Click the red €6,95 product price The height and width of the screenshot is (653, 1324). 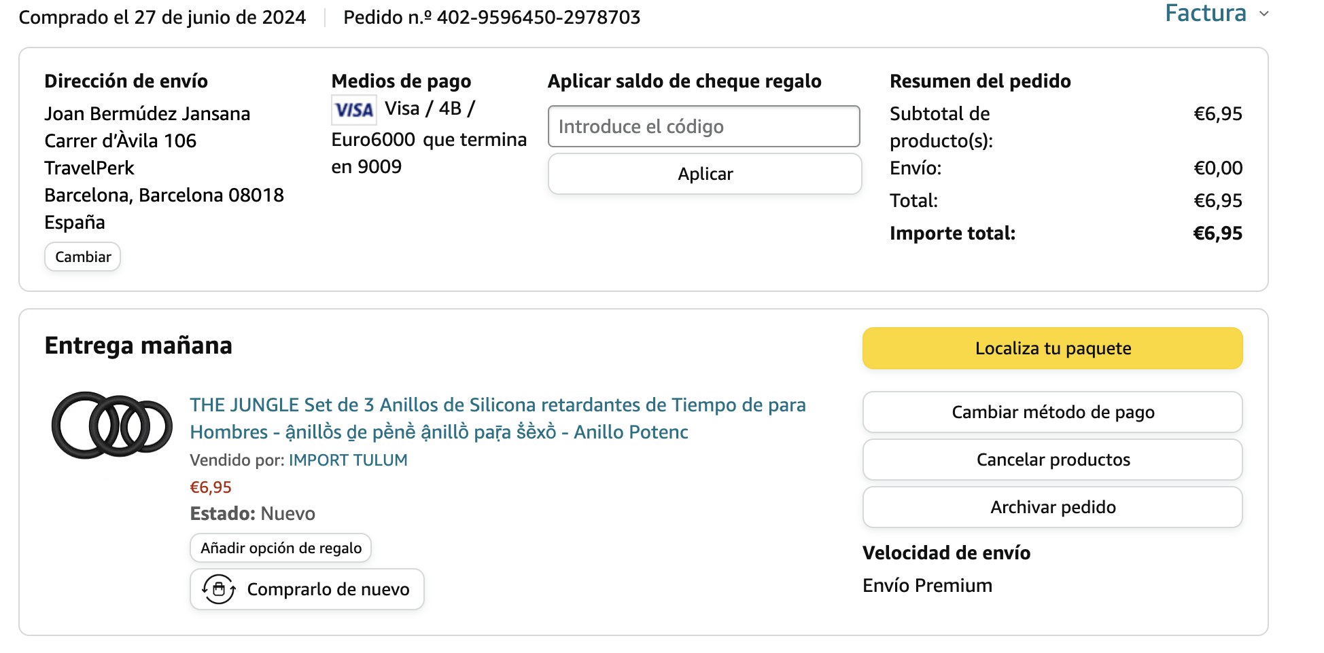coord(211,487)
